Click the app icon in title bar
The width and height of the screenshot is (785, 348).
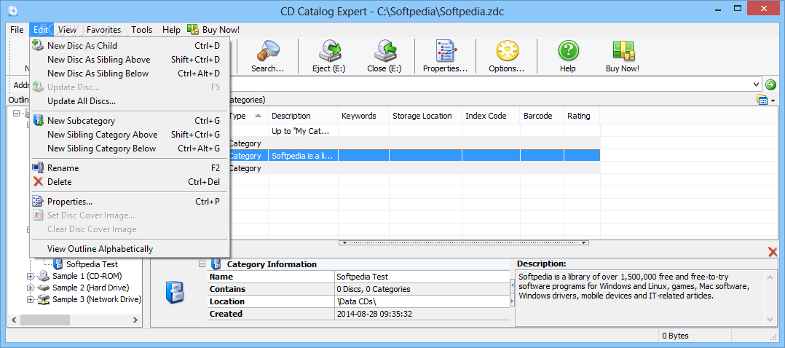(x=14, y=11)
